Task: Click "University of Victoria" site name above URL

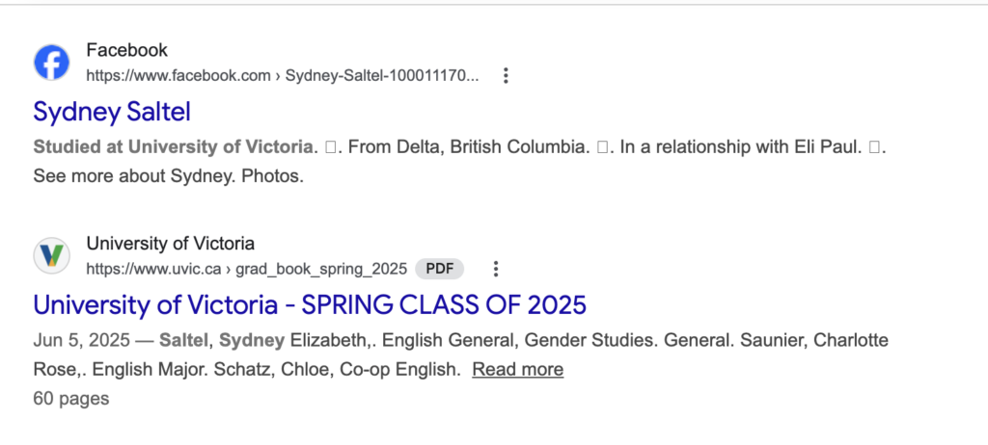Action: (170, 243)
